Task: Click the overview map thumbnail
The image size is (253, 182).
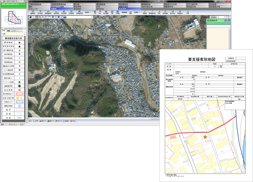Action: [x=13, y=18]
